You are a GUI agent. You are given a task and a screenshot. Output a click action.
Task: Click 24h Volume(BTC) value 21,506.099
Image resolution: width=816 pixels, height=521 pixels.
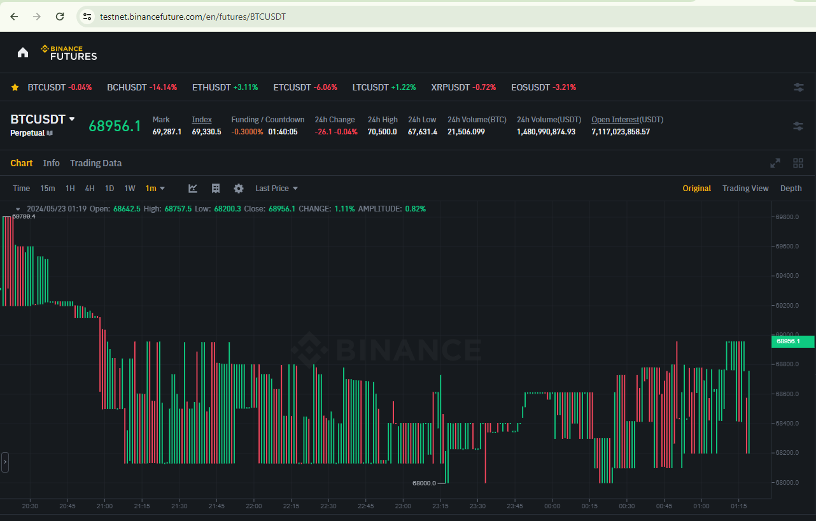pos(466,132)
